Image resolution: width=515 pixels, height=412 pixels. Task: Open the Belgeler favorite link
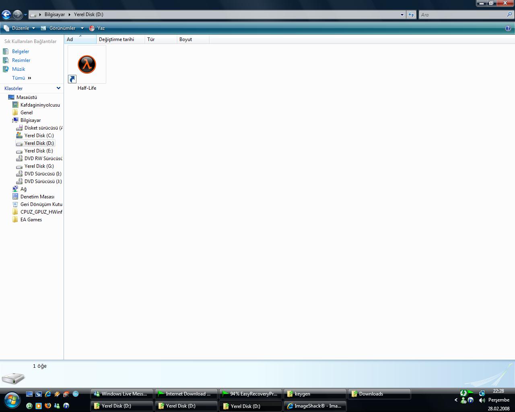click(21, 51)
